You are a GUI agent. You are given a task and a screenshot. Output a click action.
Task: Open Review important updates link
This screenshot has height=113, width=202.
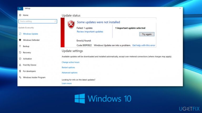tap(90, 32)
